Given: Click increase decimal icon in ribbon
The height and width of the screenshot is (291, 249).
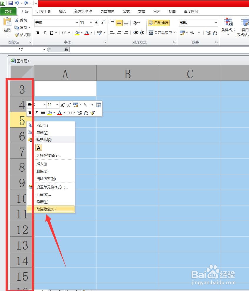Looking at the screenshot, I should (208, 33).
